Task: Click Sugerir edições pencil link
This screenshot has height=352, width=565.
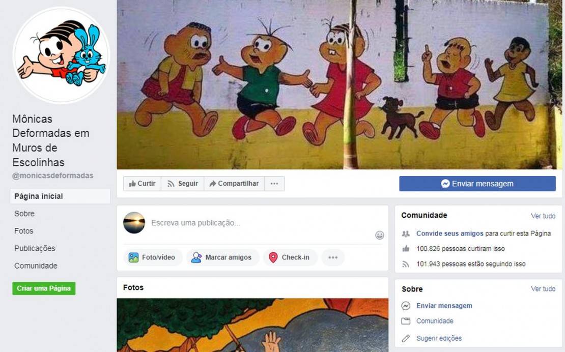Action: point(439,338)
